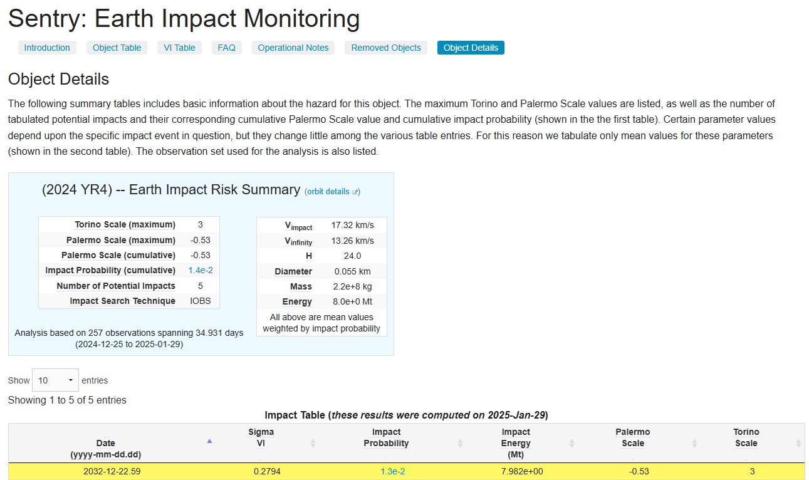Screen dimensions: 809x480
Task: Click the date cell 2032-12-22.59
Action: (x=112, y=471)
